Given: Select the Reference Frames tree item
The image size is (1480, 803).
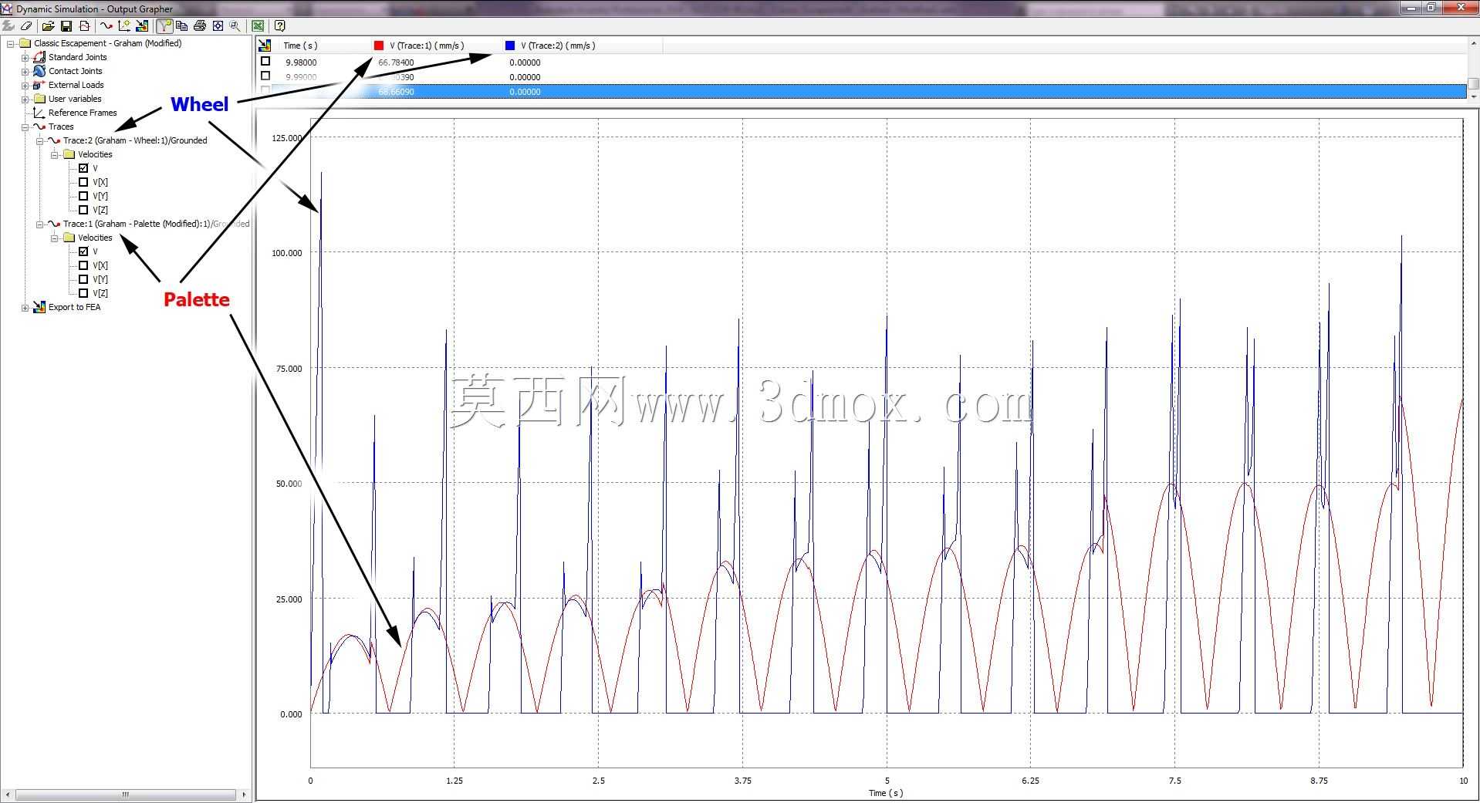Looking at the screenshot, I should coord(83,113).
